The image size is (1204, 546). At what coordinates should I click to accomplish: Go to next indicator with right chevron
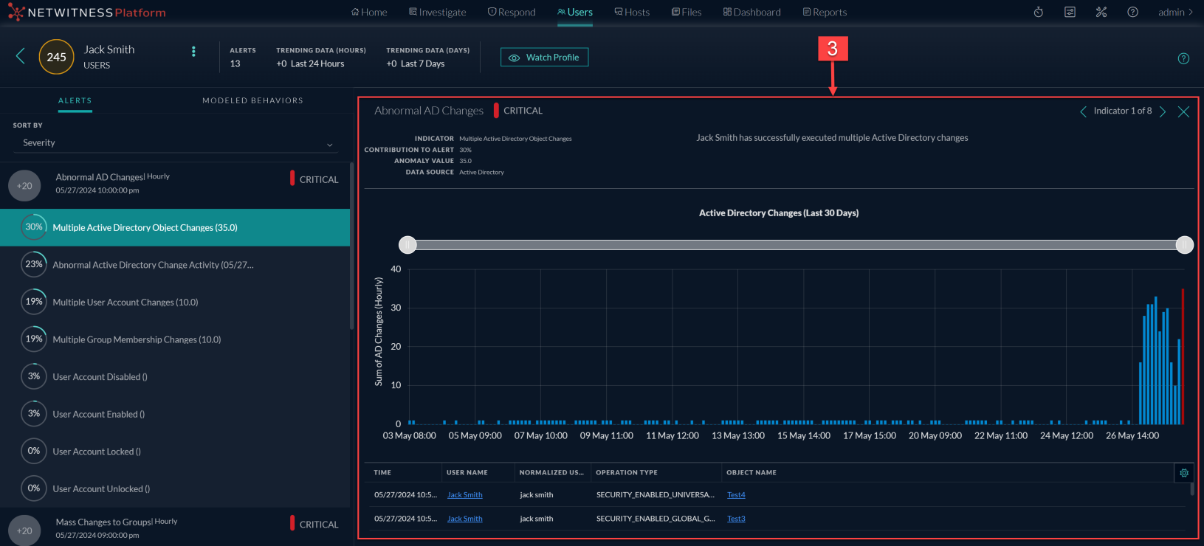[x=1163, y=111]
